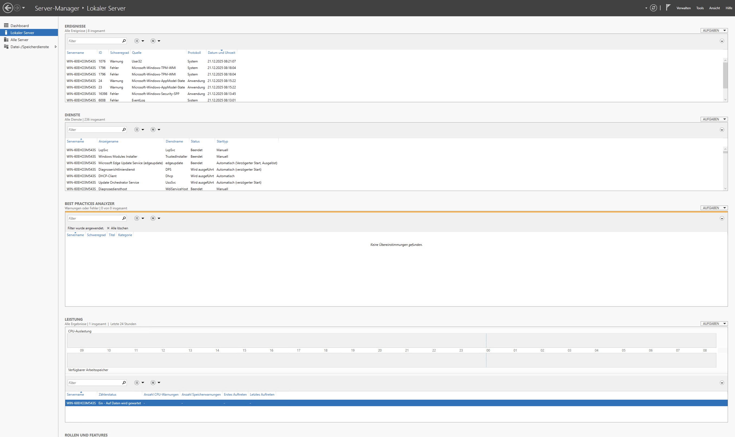Click the back navigation arrow
Viewport: 735px width, 437px height.
point(8,7)
